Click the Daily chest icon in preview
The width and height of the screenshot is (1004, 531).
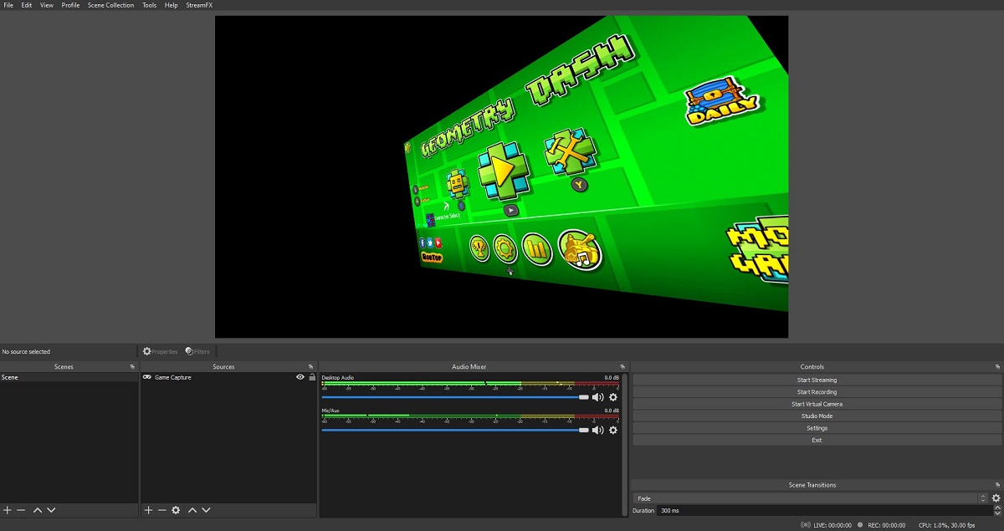click(721, 102)
